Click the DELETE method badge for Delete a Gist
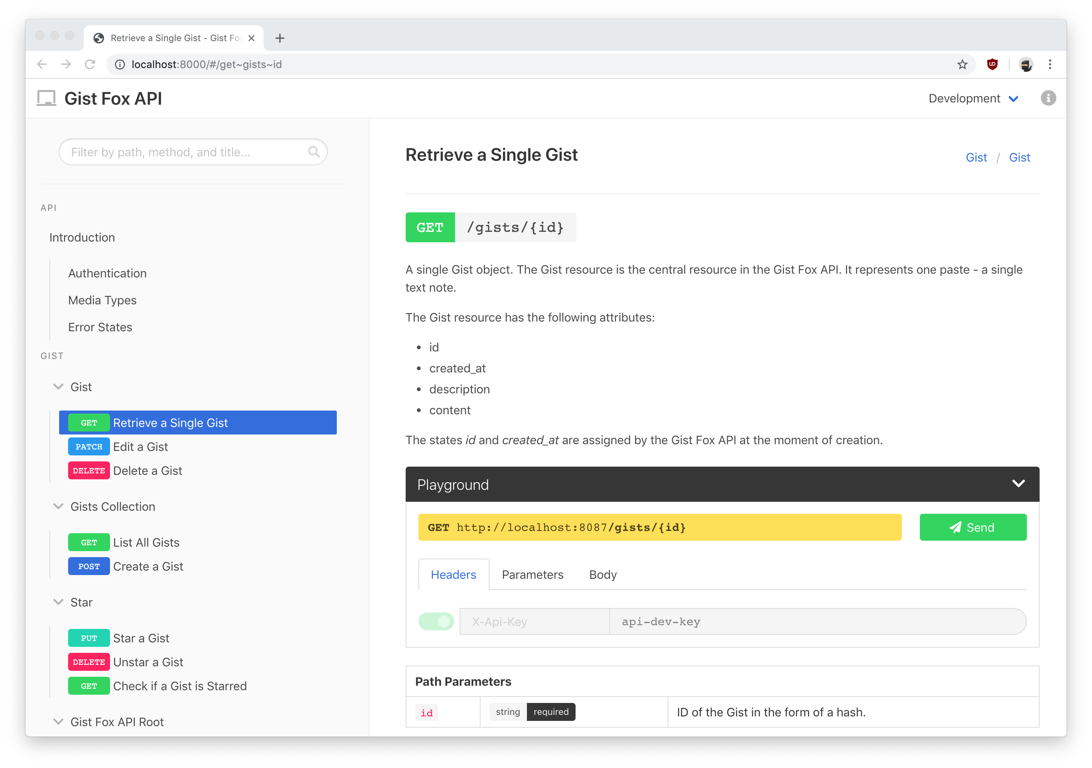 (89, 470)
